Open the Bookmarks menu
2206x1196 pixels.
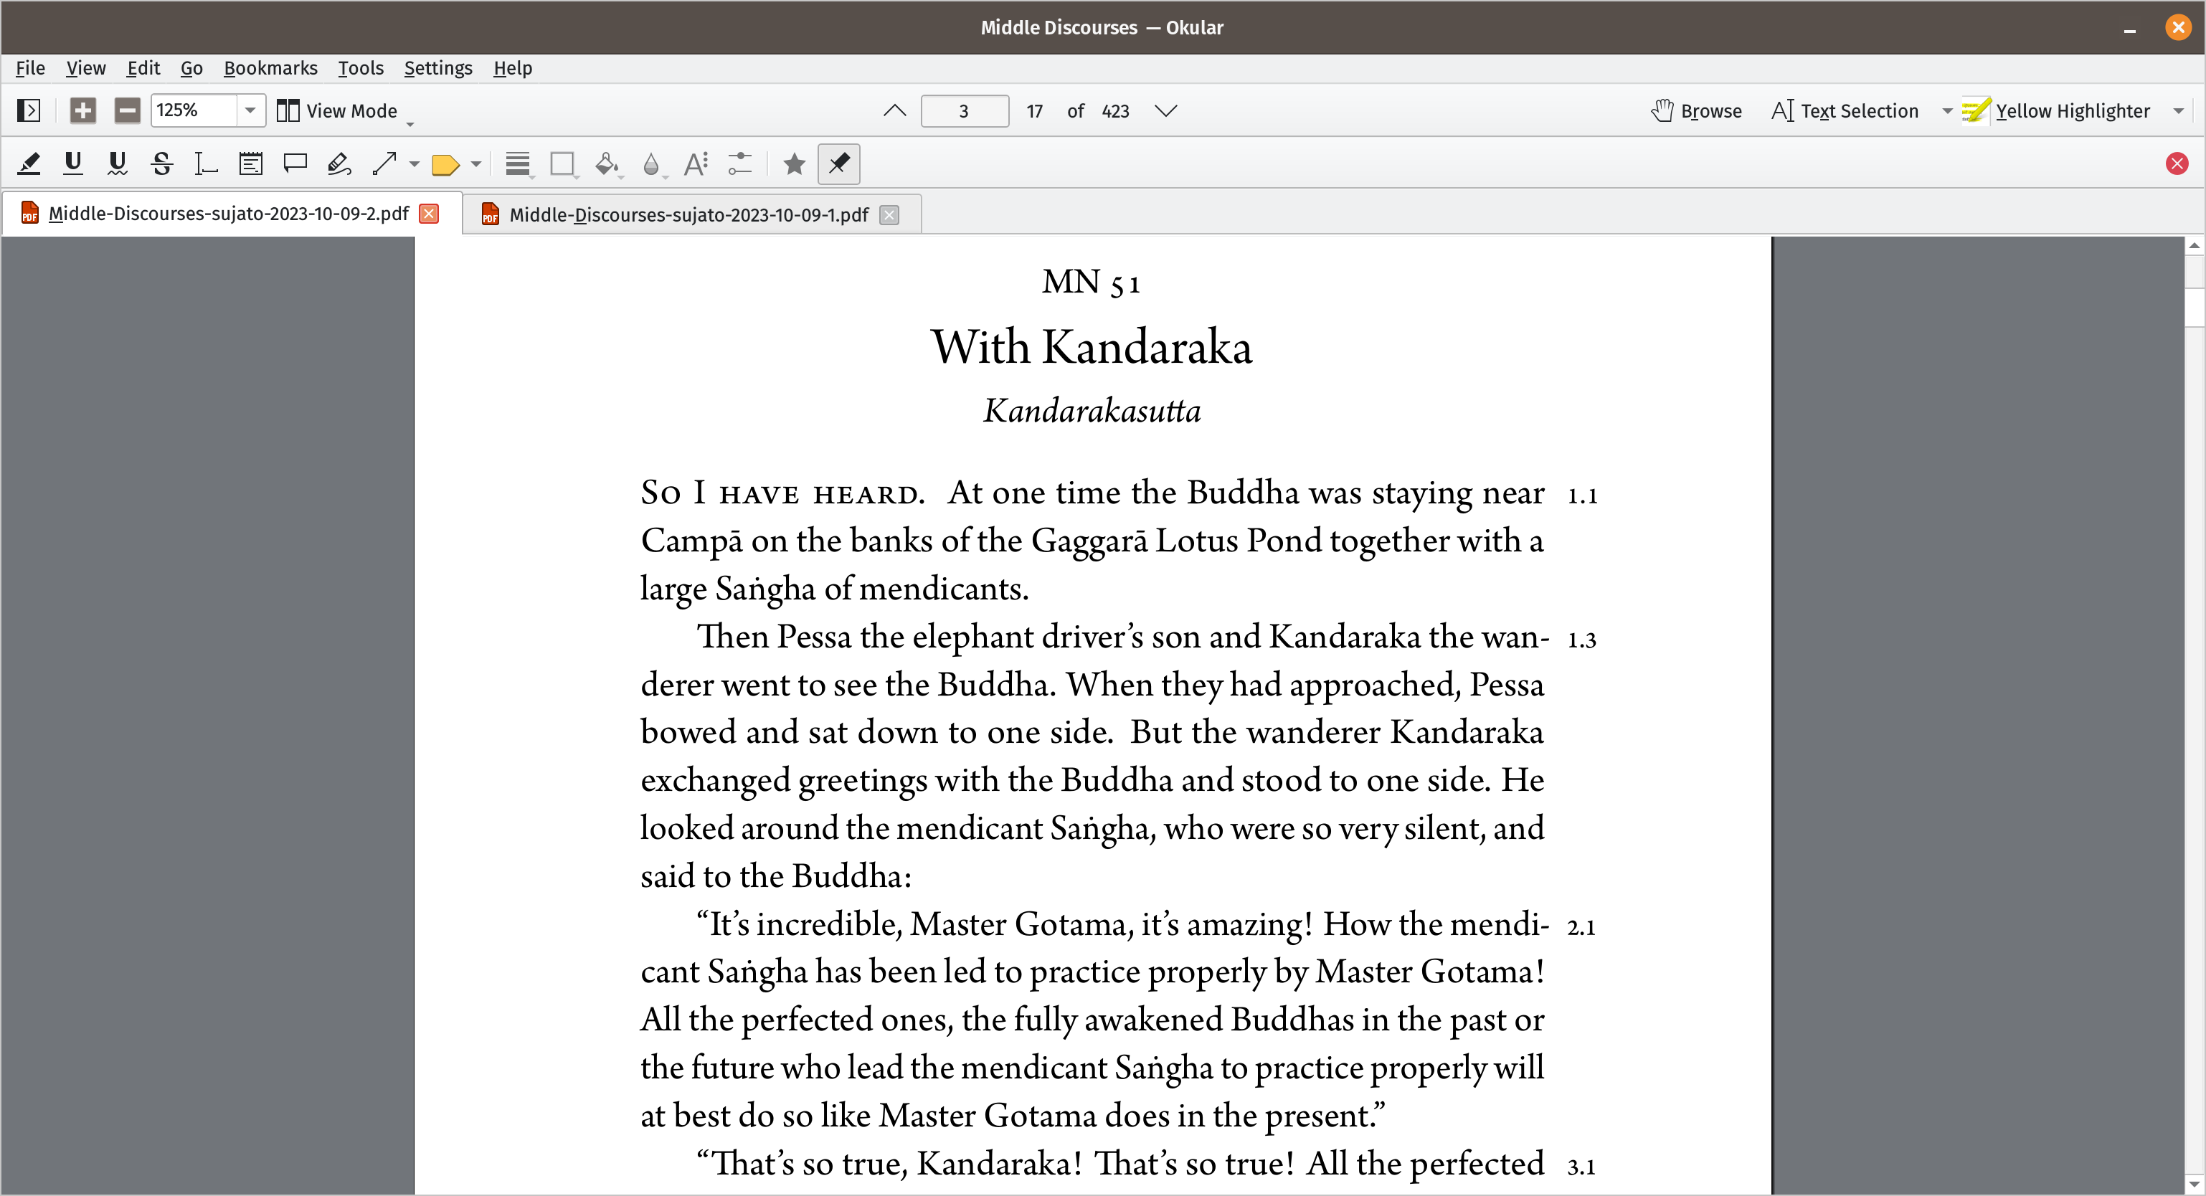[x=270, y=67]
